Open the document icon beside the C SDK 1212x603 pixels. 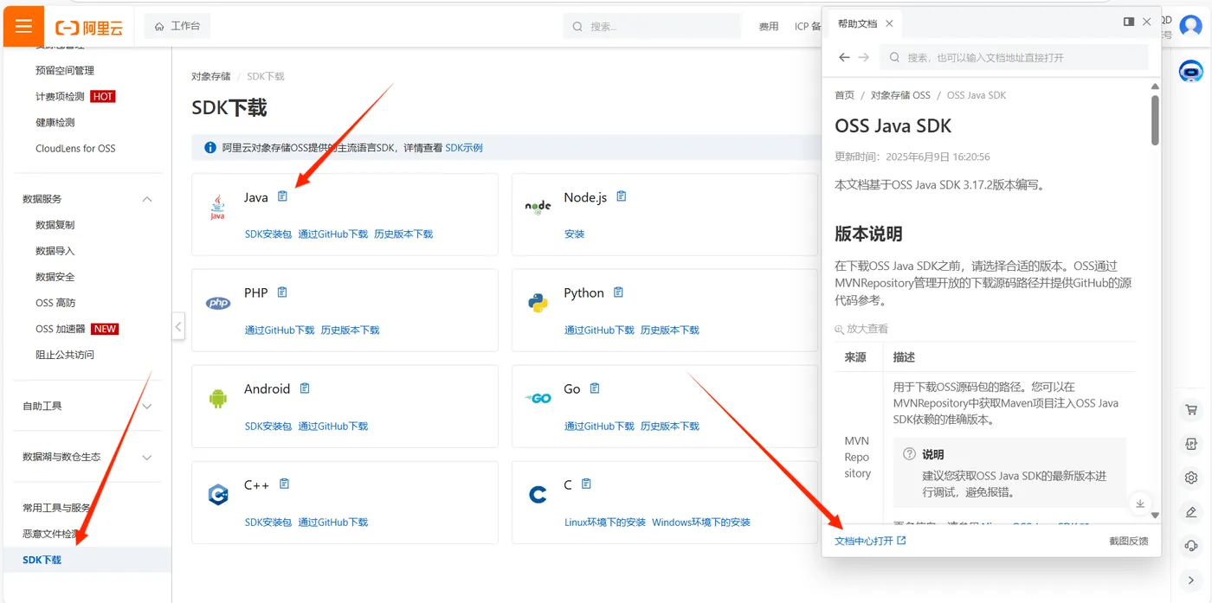[586, 484]
